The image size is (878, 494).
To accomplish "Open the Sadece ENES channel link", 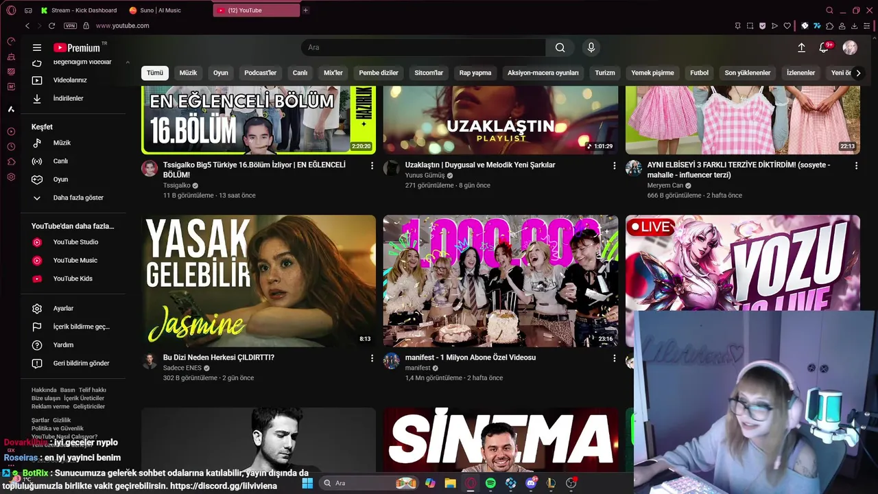I will click(182, 368).
